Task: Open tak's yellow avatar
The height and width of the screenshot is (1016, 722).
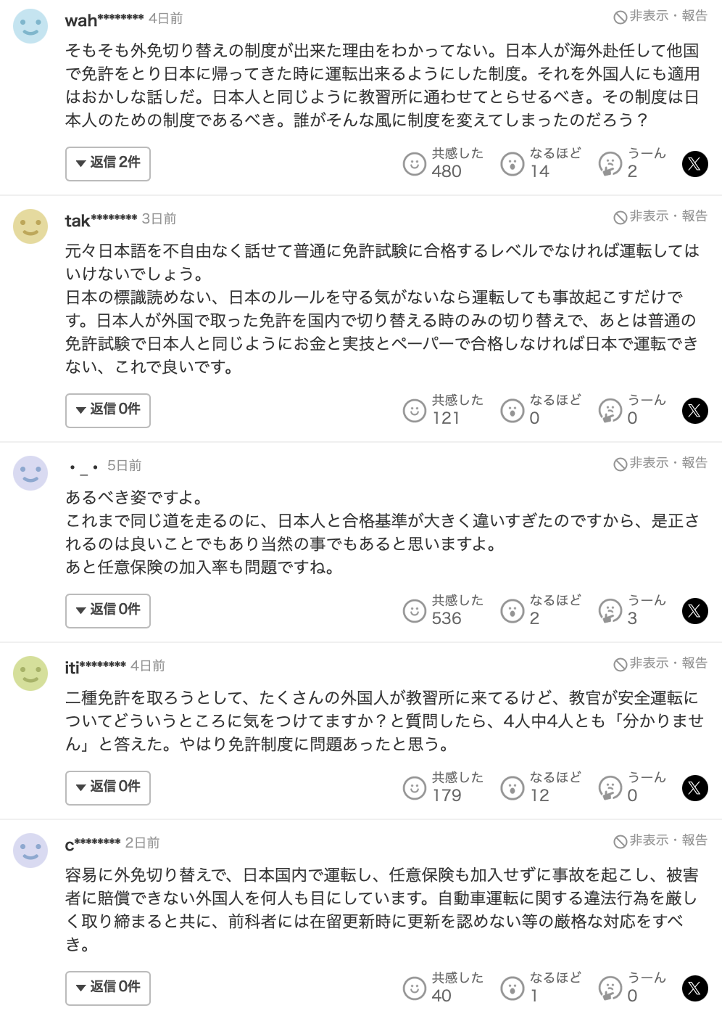Action: coord(30,226)
